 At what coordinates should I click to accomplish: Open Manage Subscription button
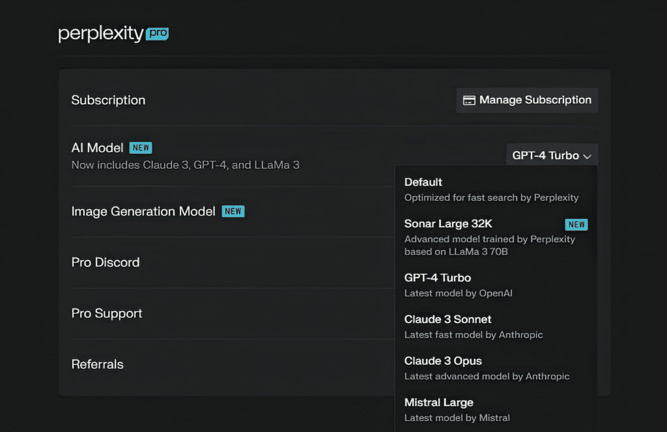(x=527, y=100)
